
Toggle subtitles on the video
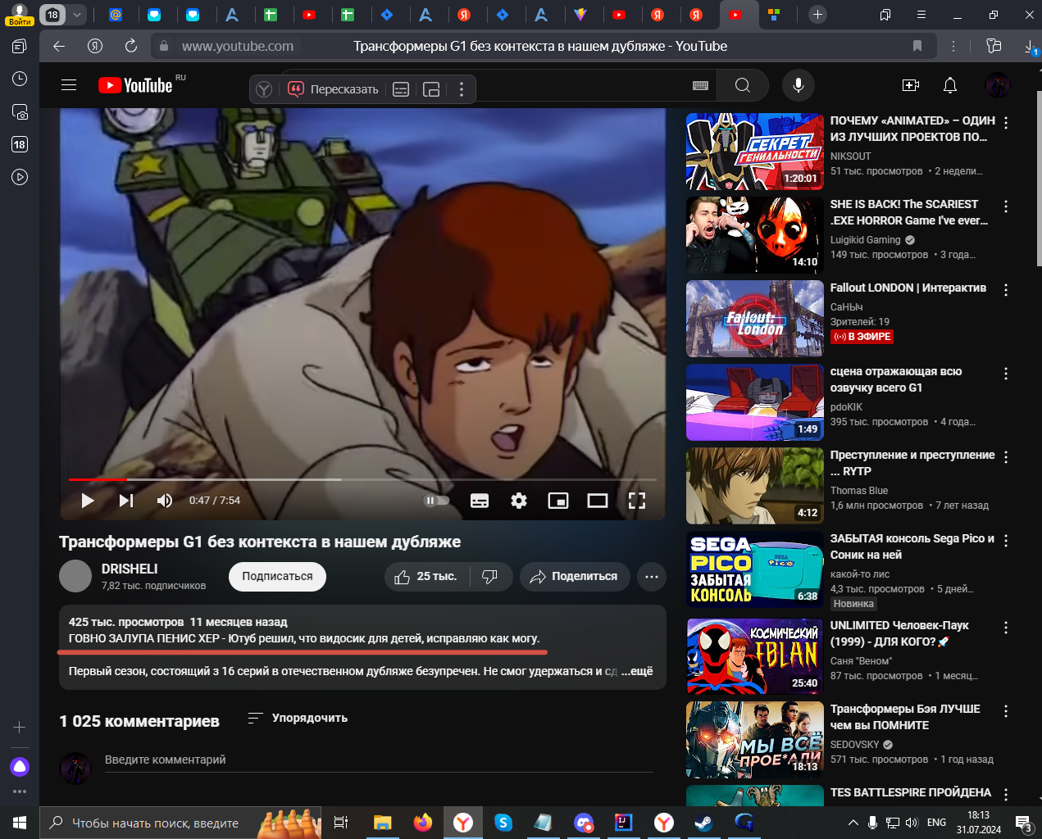pos(480,501)
